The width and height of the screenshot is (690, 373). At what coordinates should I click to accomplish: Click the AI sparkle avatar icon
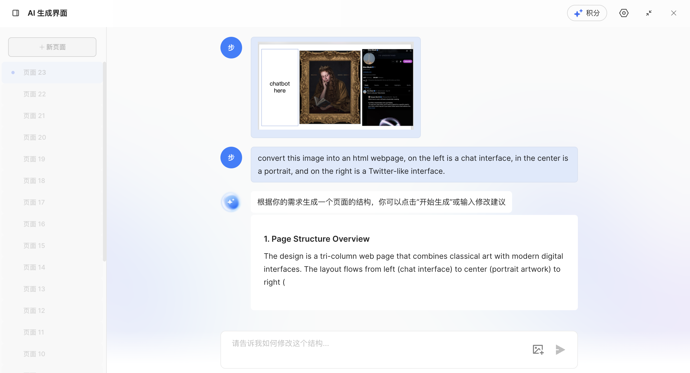(231, 202)
